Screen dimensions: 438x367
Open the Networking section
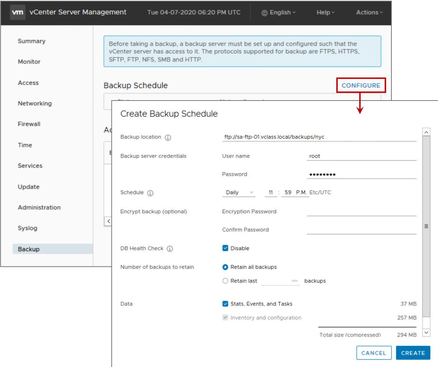click(x=35, y=103)
